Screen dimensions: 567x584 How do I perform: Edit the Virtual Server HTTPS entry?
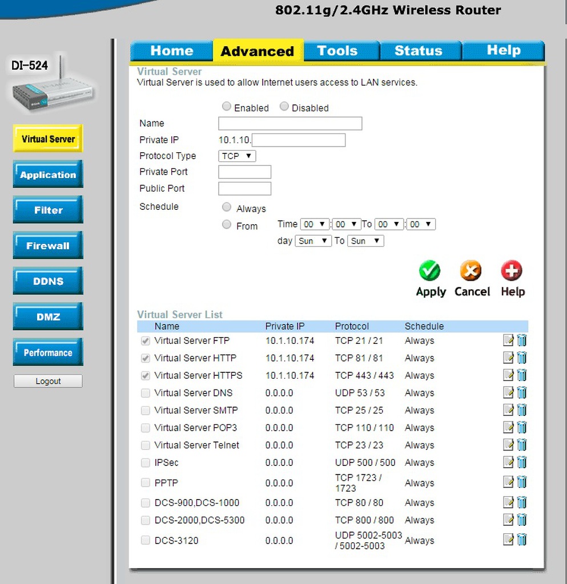coord(508,375)
